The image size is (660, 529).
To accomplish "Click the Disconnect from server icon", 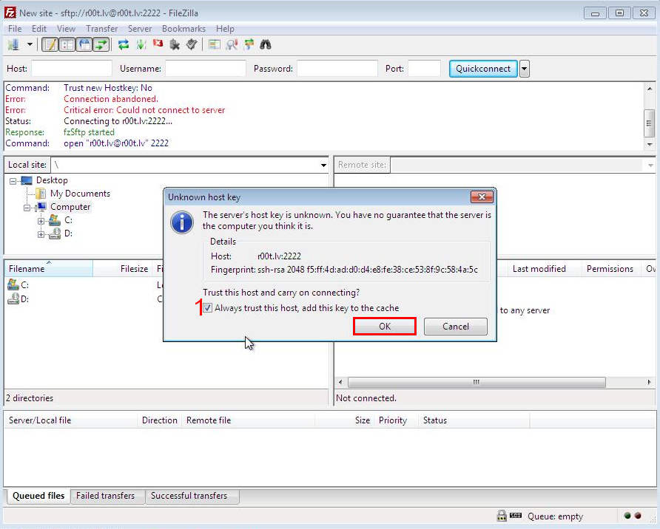I will pos(175,44).
